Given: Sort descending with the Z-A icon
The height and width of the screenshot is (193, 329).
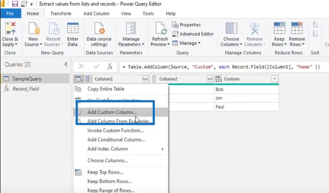Looking at the screenshot, I should (315, 34).
